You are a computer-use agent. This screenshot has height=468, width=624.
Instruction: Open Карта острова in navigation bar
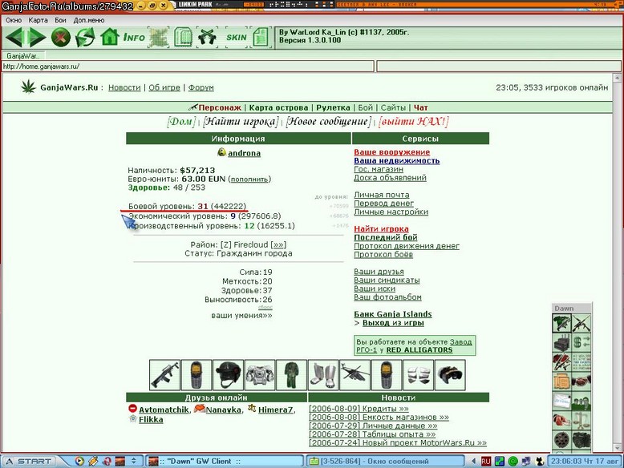tap(278, 107)
